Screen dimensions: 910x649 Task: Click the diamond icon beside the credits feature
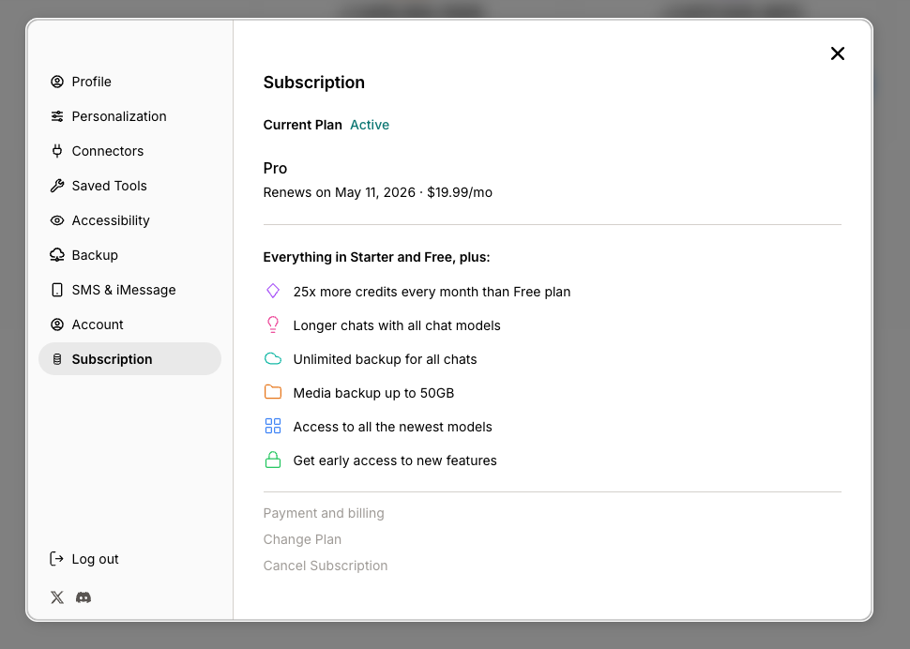273,292
